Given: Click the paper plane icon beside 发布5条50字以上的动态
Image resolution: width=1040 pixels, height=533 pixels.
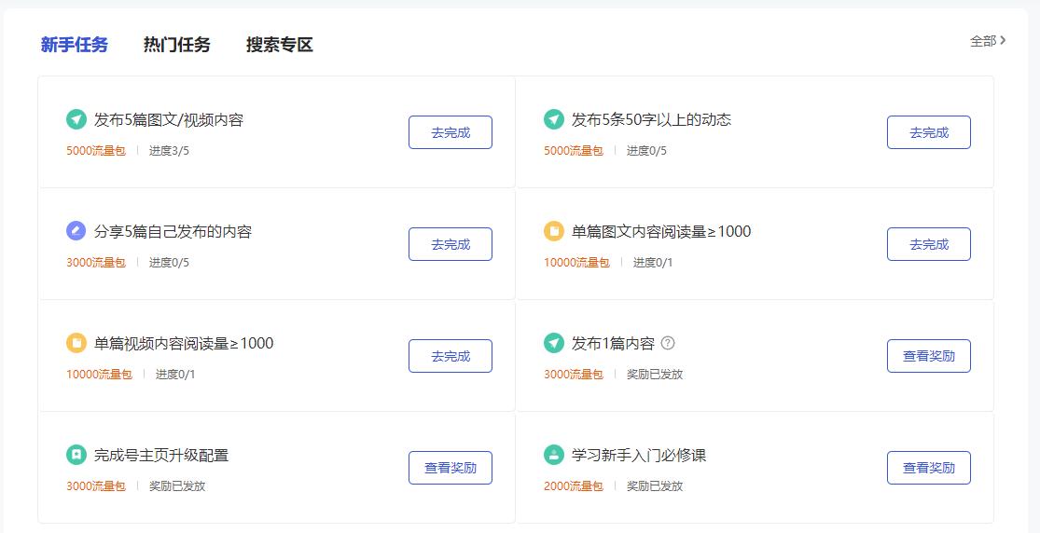Looking at the screenshot, I should coord(554,119).
